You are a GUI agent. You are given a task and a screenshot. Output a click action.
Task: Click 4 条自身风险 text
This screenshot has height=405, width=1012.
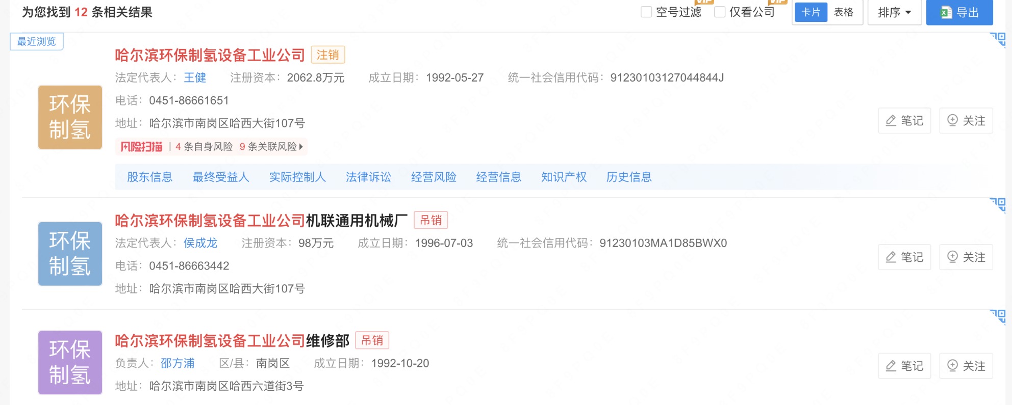point(204,147)
